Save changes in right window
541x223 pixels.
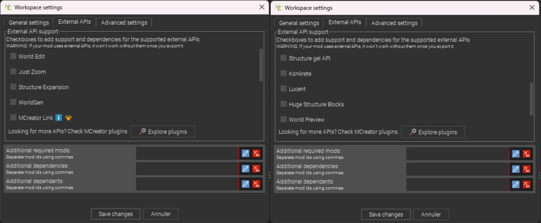tap(386, 214)
